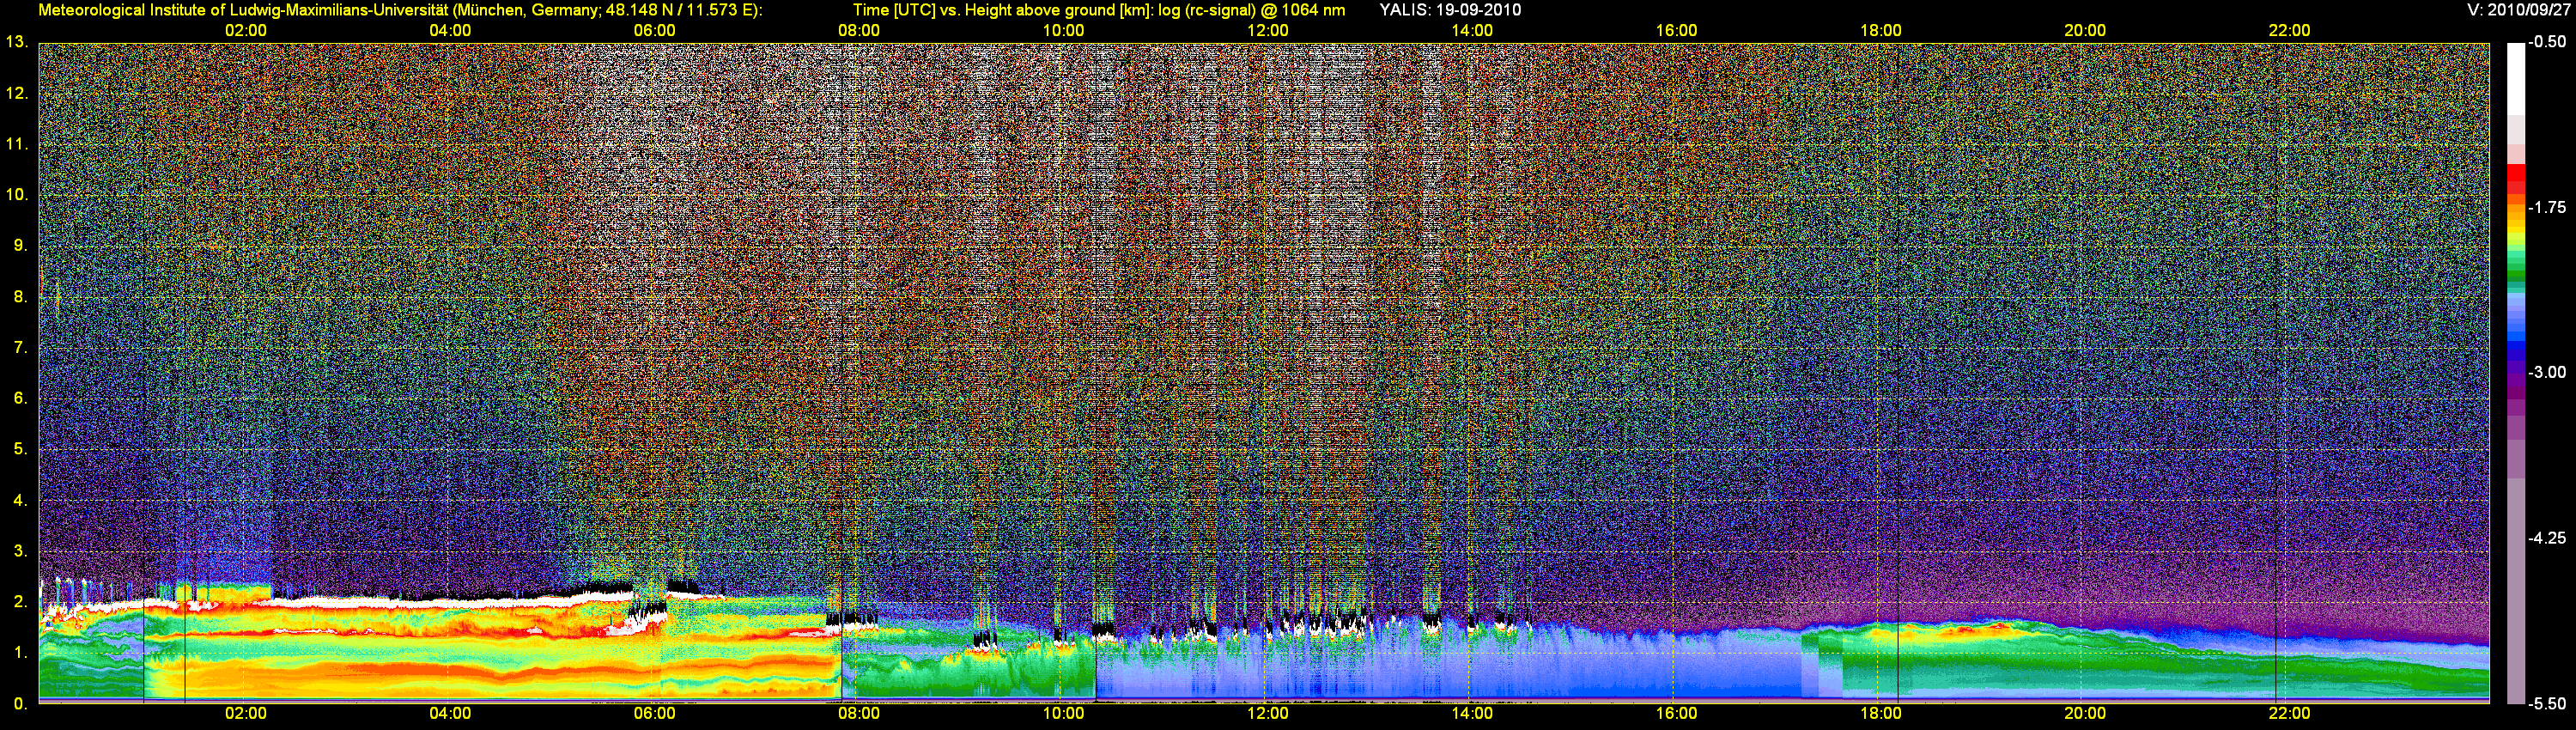Click the 1. height axis label
The width and height of the screenshot is (2576, 730).
(x=21, y=653)
